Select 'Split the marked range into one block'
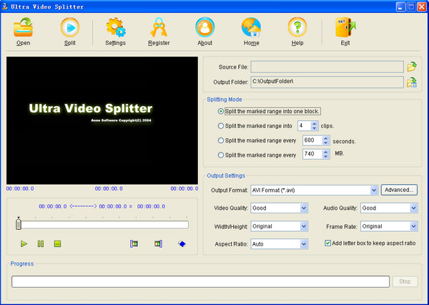Screen dimensions: 429x305 coord(221,112)
